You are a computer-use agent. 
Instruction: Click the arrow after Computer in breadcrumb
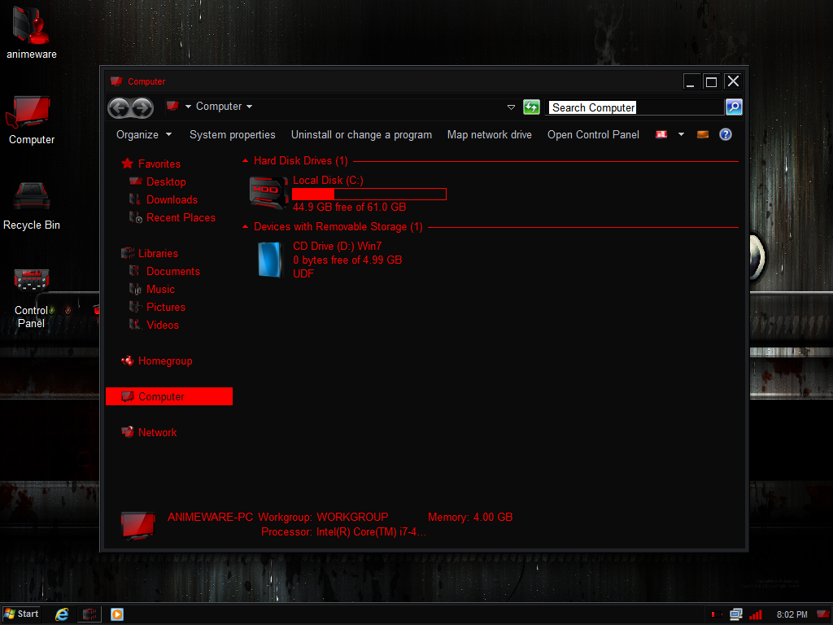pos(249,107)
